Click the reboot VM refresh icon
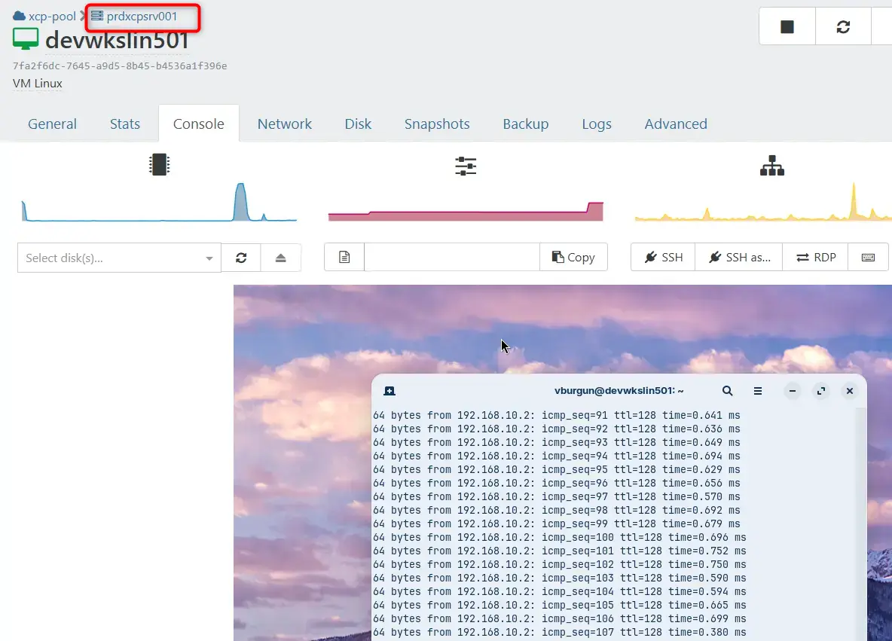Screen dimensions: 892x641 point(843,27)
